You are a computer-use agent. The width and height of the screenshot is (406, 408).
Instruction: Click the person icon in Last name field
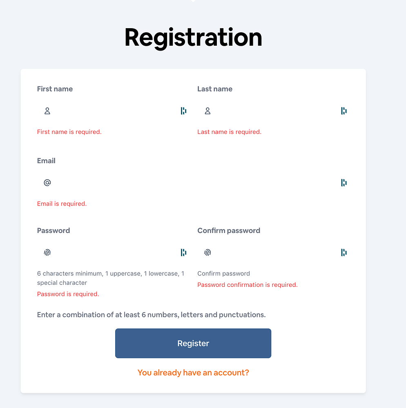[207, 111]
